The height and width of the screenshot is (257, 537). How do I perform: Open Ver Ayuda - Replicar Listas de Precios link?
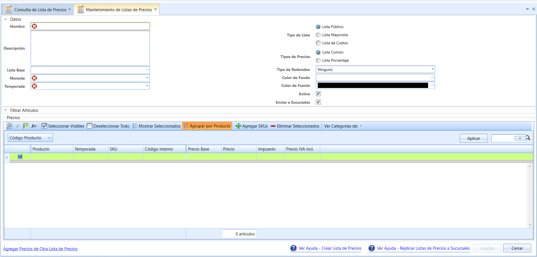(x=423, y=248)
